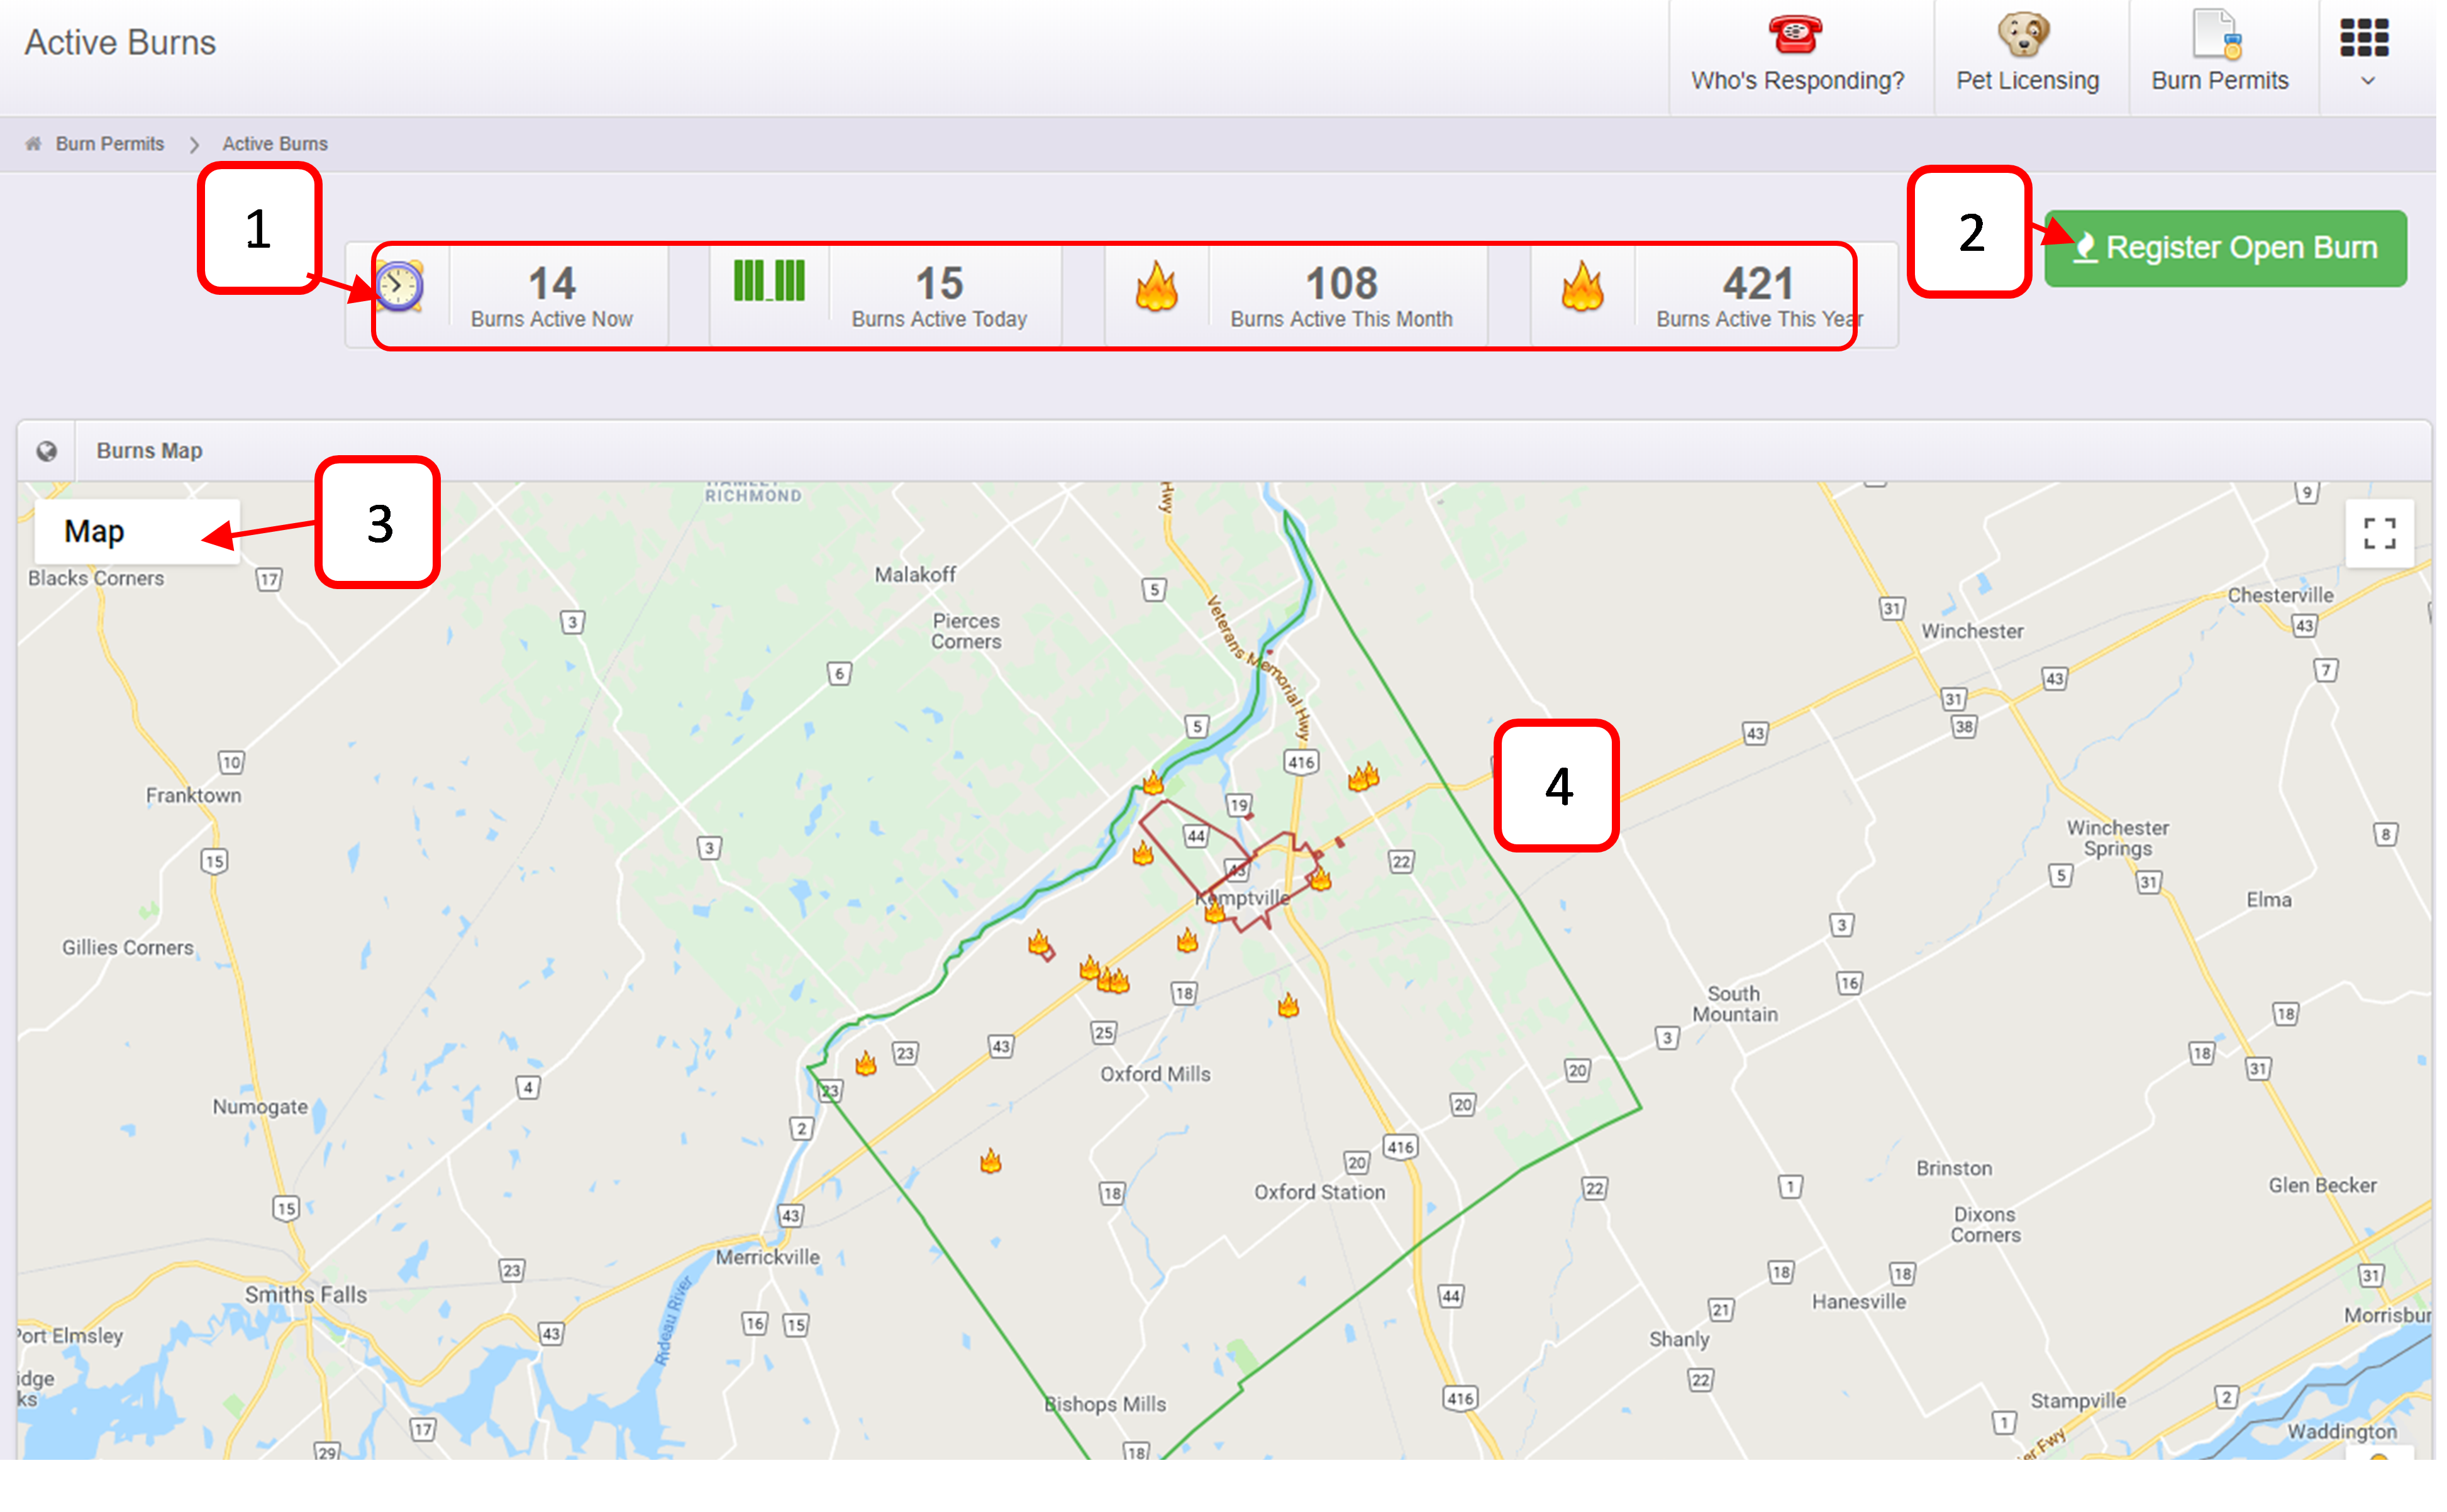
Task: Click flame icon for Burns Active This Month
Action: pos(1156,288)
